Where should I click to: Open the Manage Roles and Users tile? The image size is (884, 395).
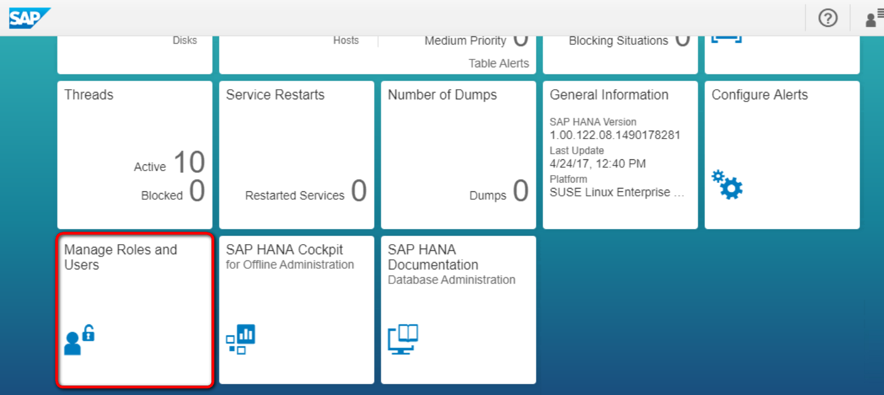tap(135, 310)
